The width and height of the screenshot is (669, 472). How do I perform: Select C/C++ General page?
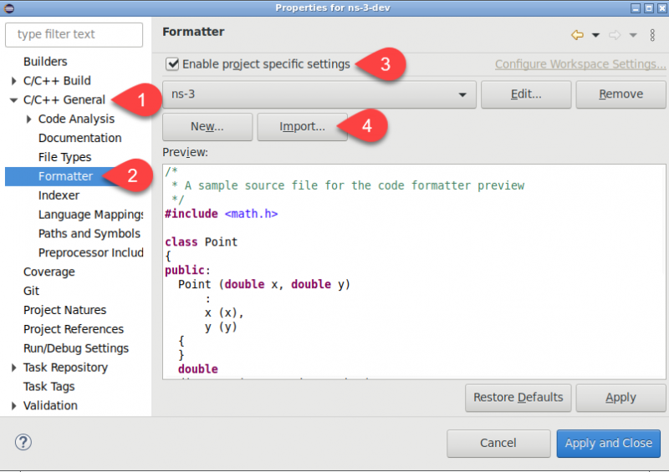click(x=64, y=99)
